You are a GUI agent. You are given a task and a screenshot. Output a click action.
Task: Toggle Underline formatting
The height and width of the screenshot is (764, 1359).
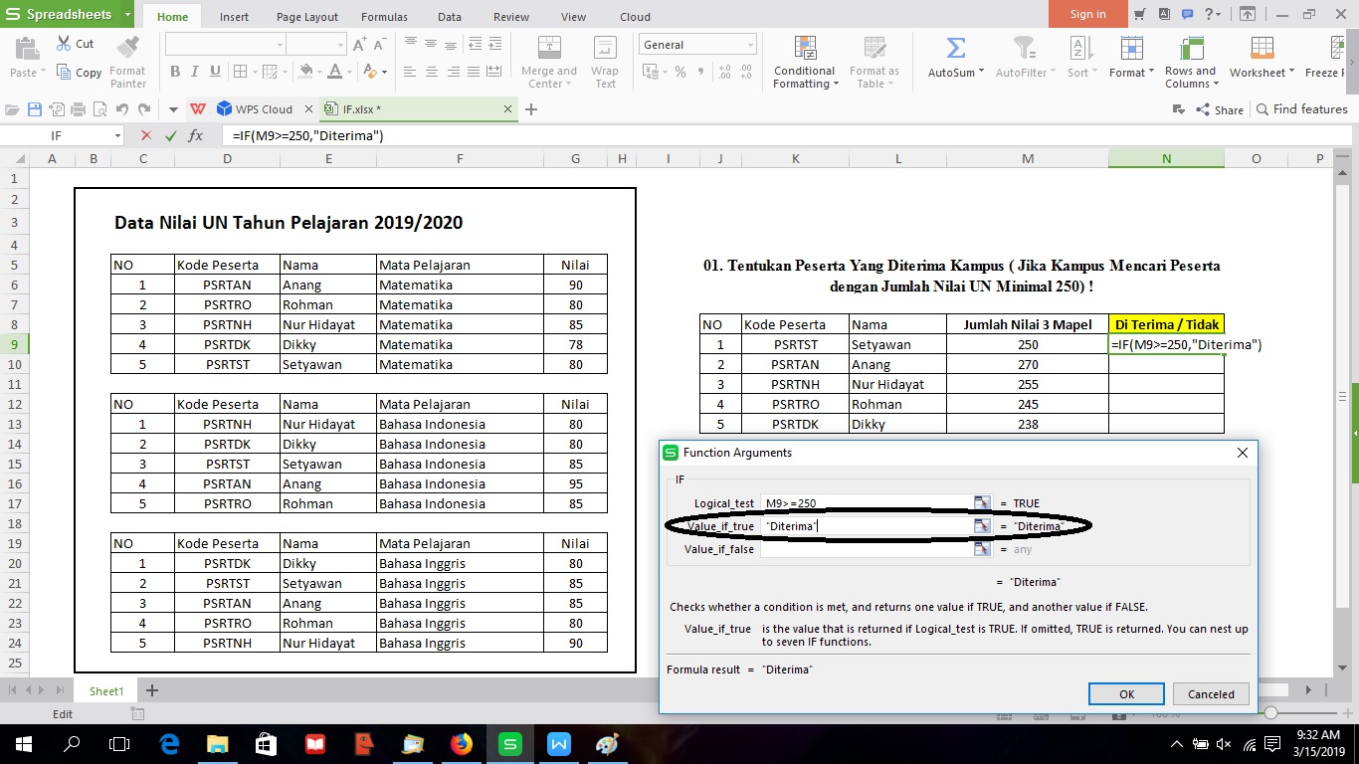pos(215,72)
